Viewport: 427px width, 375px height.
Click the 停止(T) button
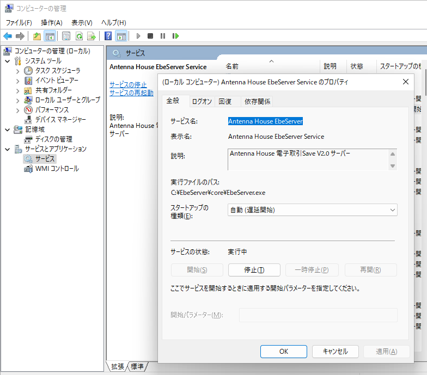click(x=254, y=270)
